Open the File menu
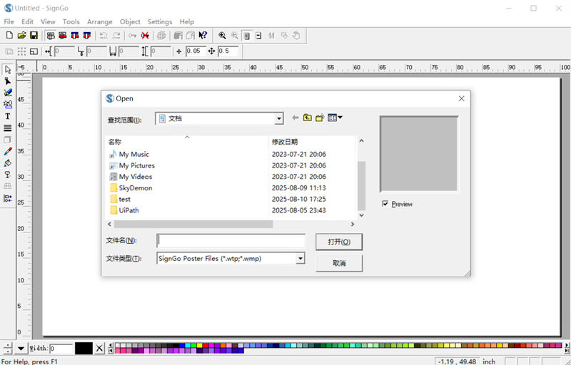 click(x=9, y=22)
